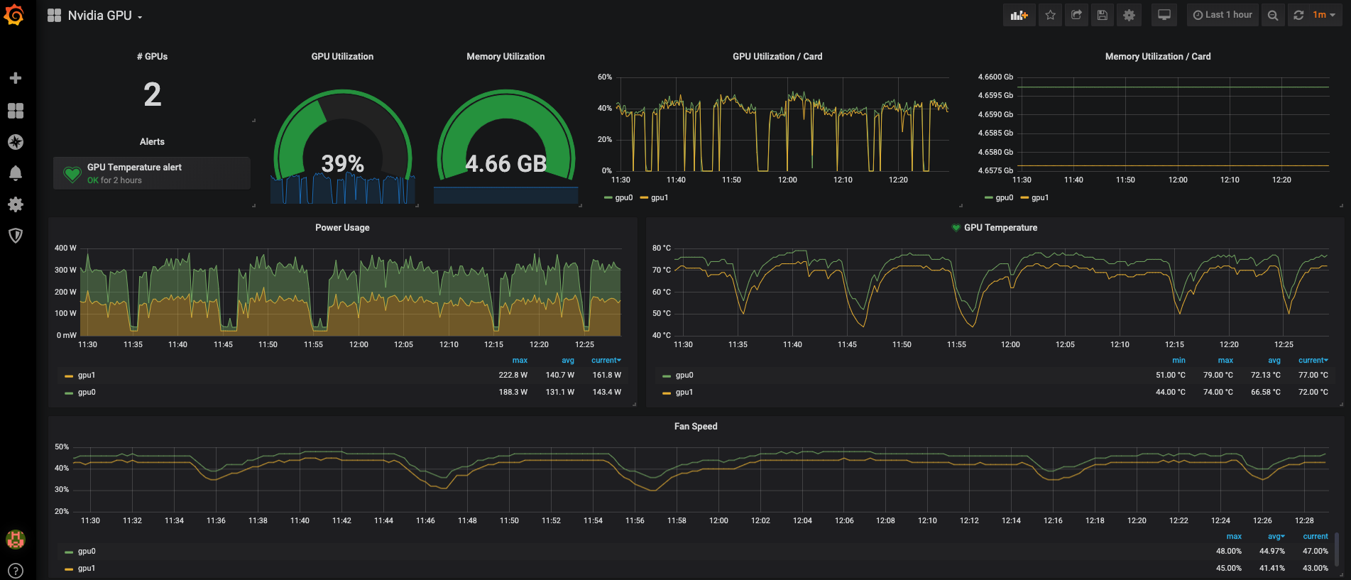This screenshot has width=1351, height=580.
Task: Click gpu1 color swatch in GPU Temperature legend
Action: [667, 393]
